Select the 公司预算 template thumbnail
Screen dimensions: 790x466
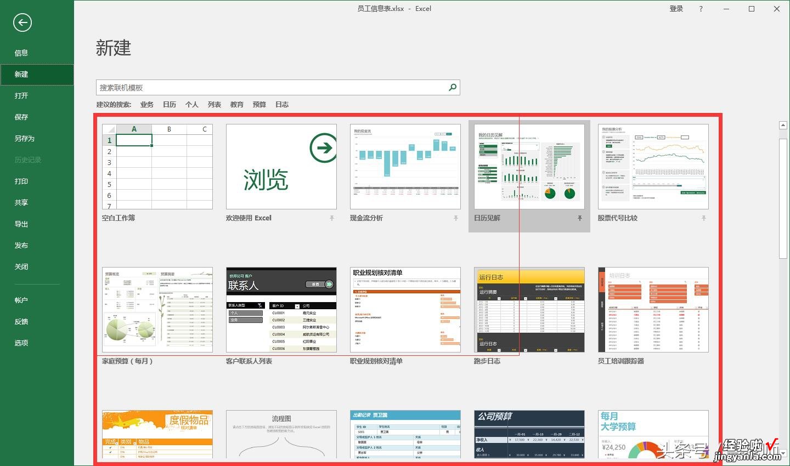529,434
